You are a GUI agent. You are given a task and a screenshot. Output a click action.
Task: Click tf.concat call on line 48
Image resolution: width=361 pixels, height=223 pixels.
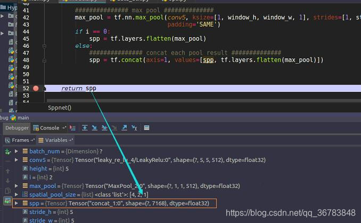[128, 60]
